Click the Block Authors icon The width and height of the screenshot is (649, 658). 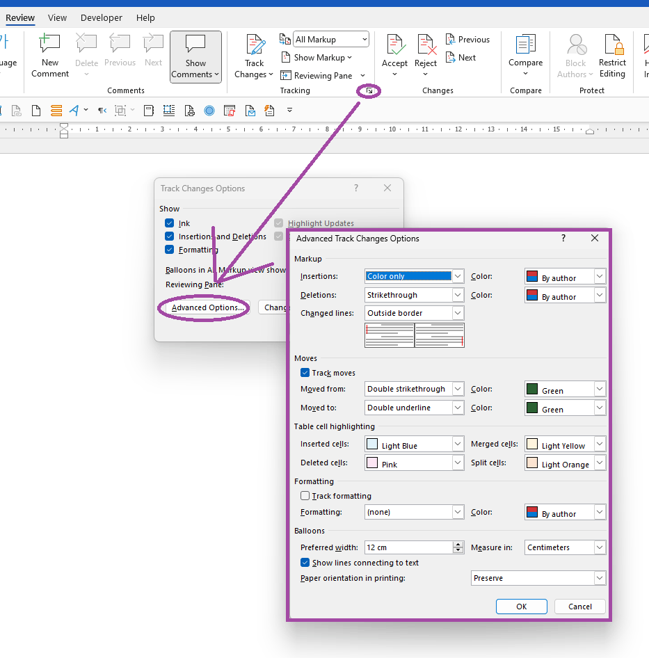pos(576,45)
